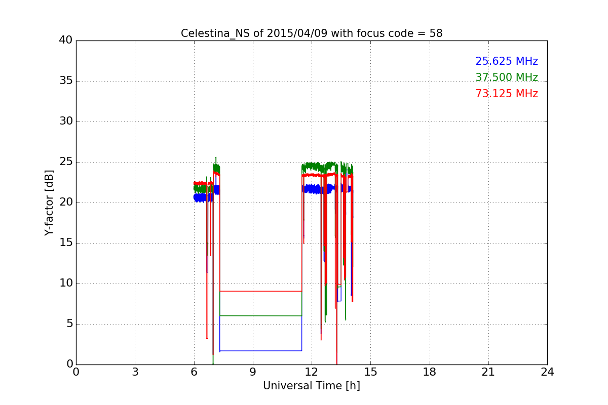Select the green 37.500 MHz legend label
The image size is (608, 405).
click(507, 77)
